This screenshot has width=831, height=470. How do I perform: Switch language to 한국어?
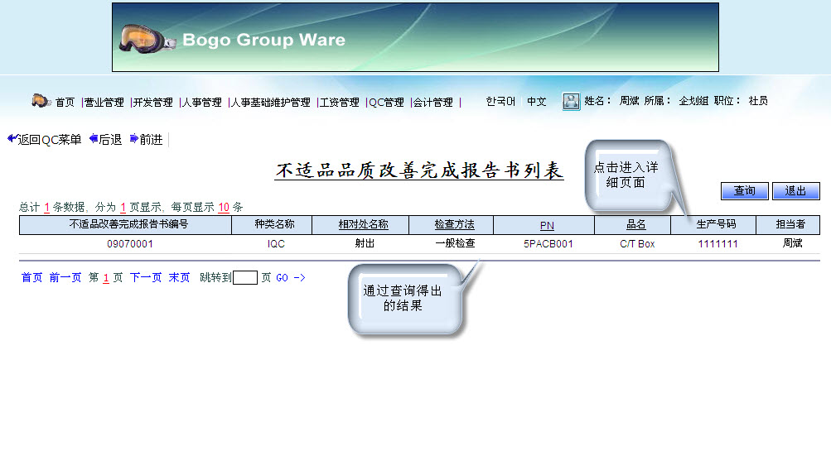click(500, 102)
